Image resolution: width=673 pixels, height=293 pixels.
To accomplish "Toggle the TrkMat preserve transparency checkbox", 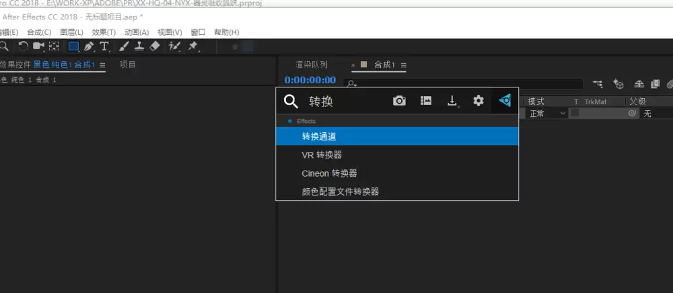I will coord(575,113).
